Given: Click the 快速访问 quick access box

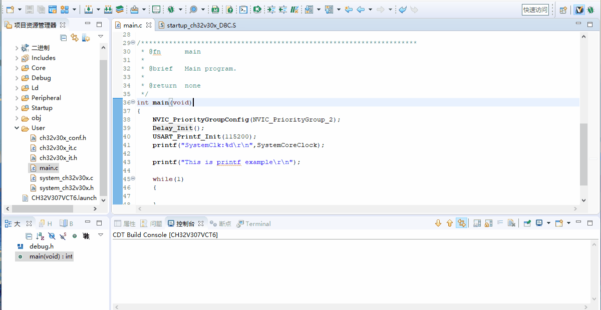Looking at the screenshot, I should [535, 10].
